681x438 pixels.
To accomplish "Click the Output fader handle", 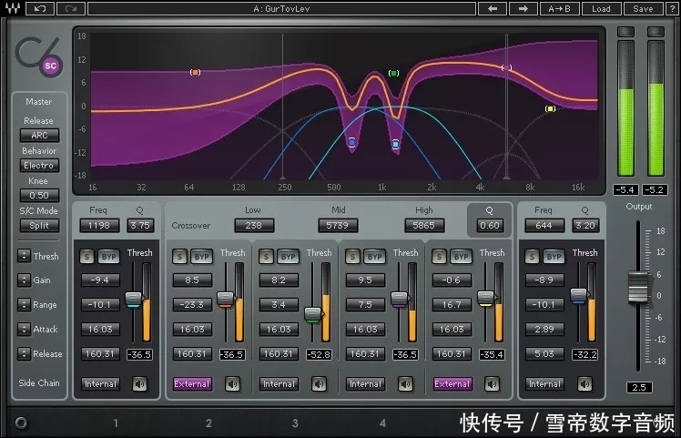I will (639, 288).
